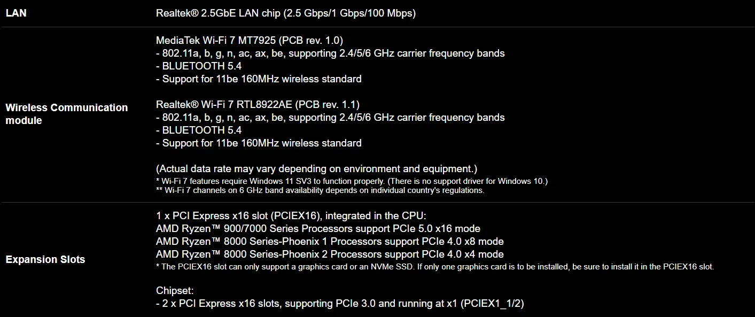755x317 pixels.
Task: Click the Wireless Communication module heading
Action: (x=67, y=114)
